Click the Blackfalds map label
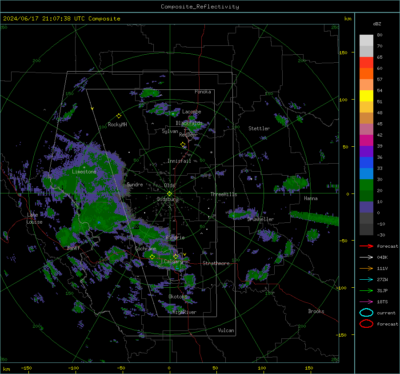The width and height of the screenshot is (400, 374). coord(189,123)
